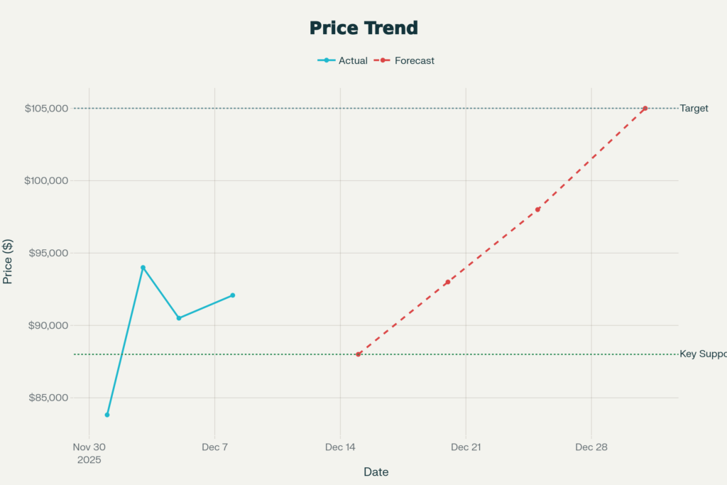Click the Target line label

coord(694,109)
